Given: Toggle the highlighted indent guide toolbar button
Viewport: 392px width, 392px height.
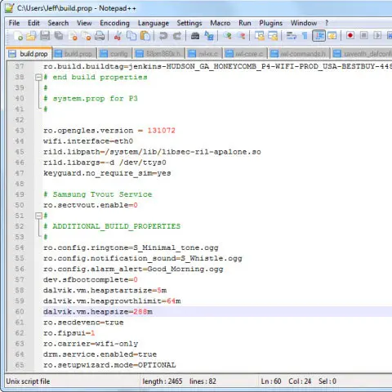Looking at the screenshot, I should pyautogui.click(x=318, y=36).
